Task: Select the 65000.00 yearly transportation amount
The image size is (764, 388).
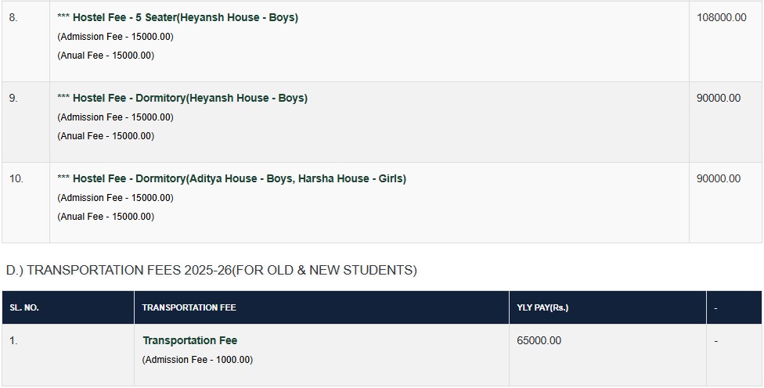Action: [539, 340]
